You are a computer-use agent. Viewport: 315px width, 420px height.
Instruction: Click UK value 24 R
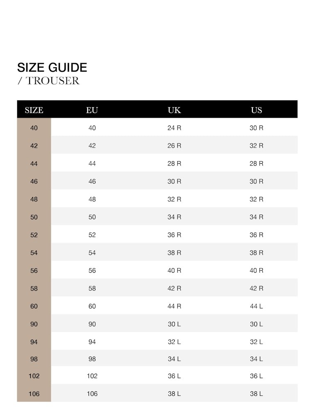tap(174, 128)
